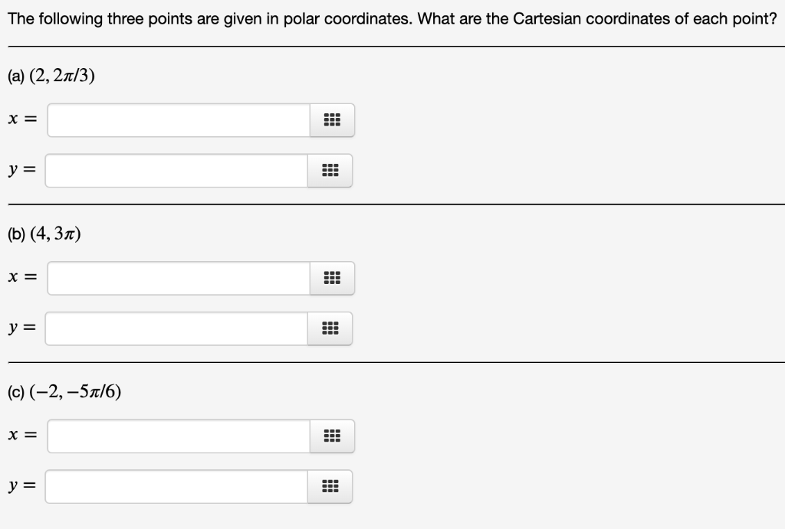Click the x input field for point (2, 2π/3)
This screenshot has height=529, width=785.
pos(176,120)
